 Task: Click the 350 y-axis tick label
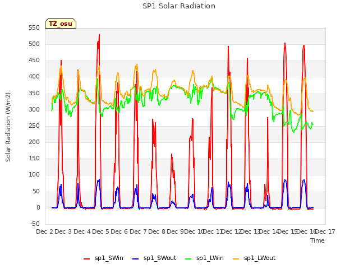click(34, 93)
